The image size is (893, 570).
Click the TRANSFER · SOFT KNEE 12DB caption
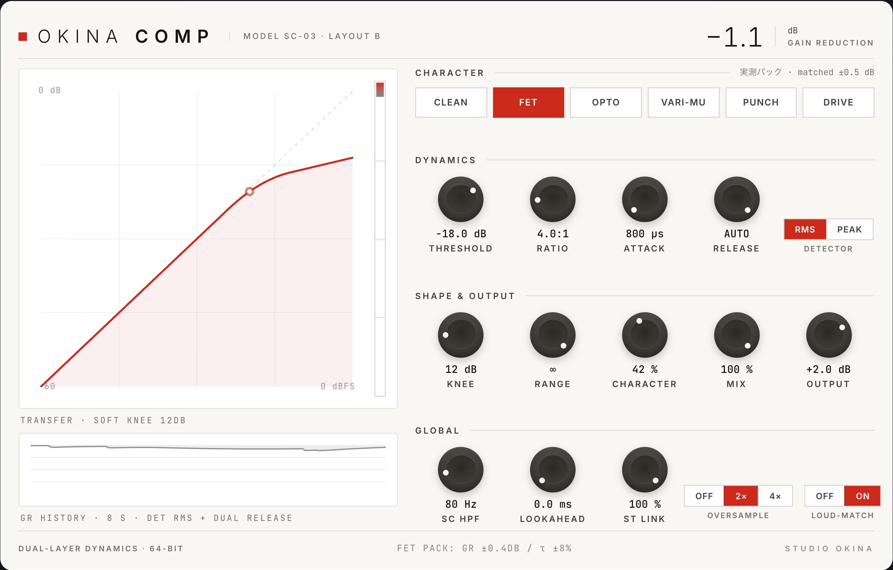103,420
